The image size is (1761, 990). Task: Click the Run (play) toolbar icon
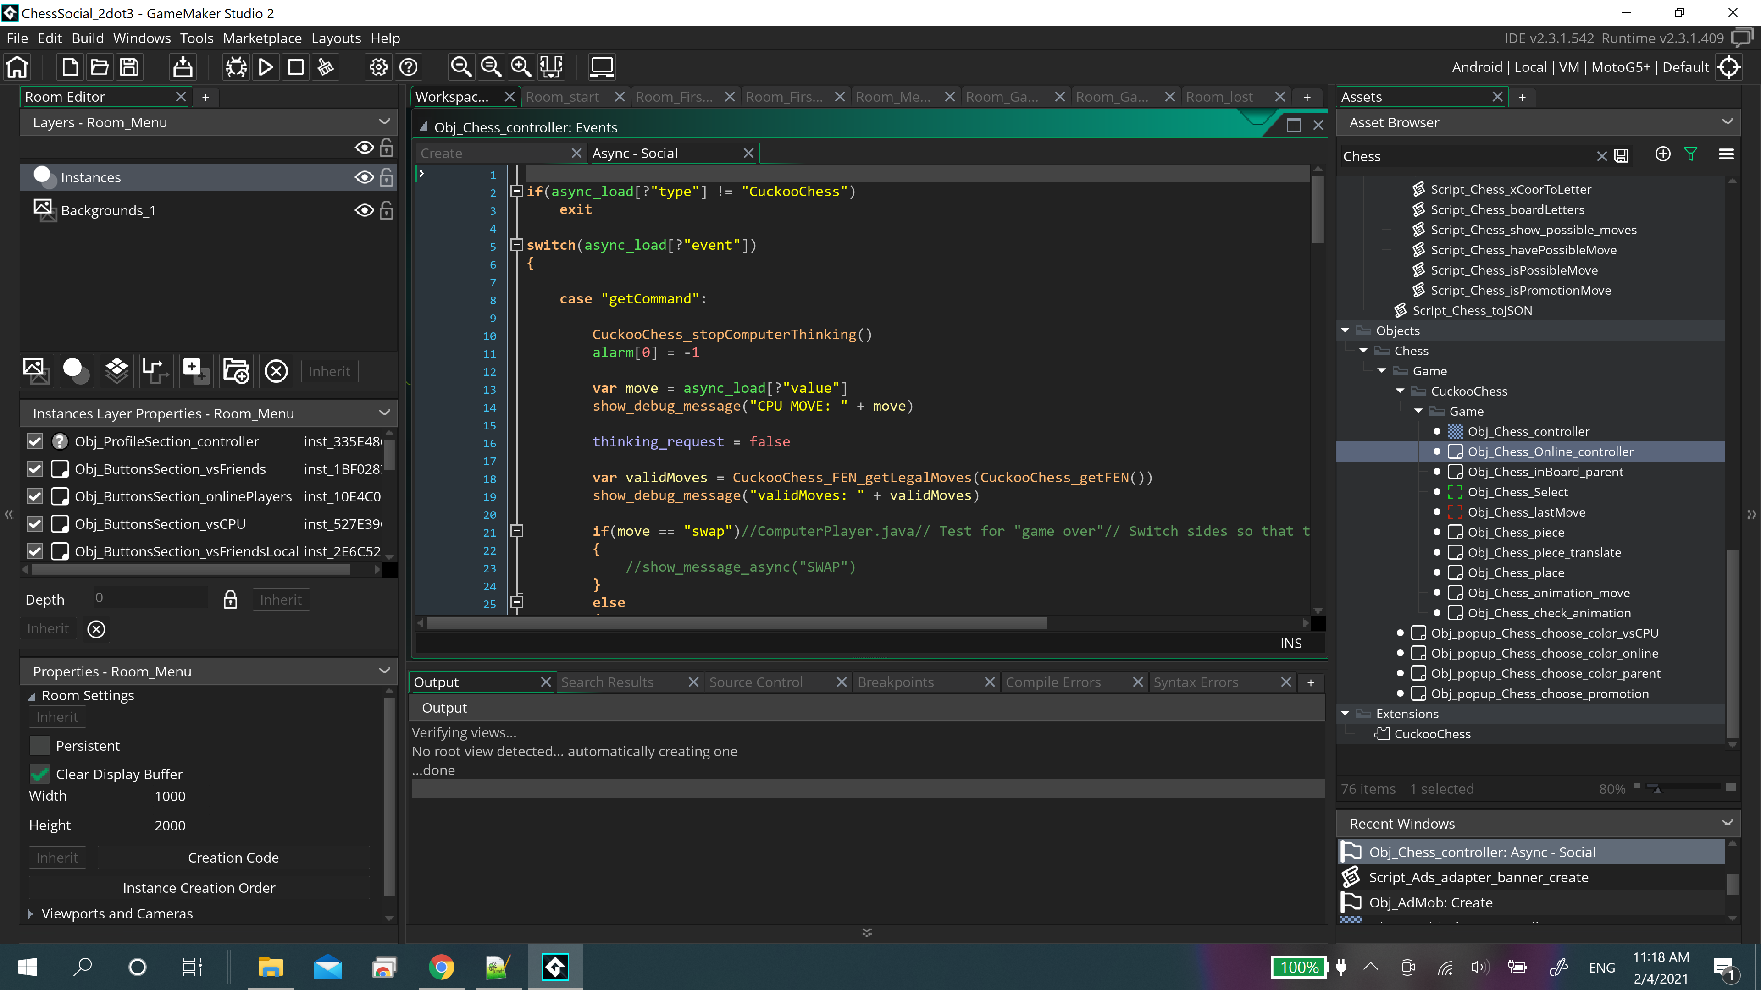266,67
